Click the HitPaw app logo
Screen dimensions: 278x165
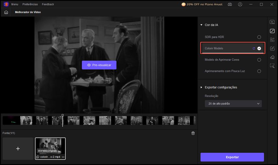6,4
